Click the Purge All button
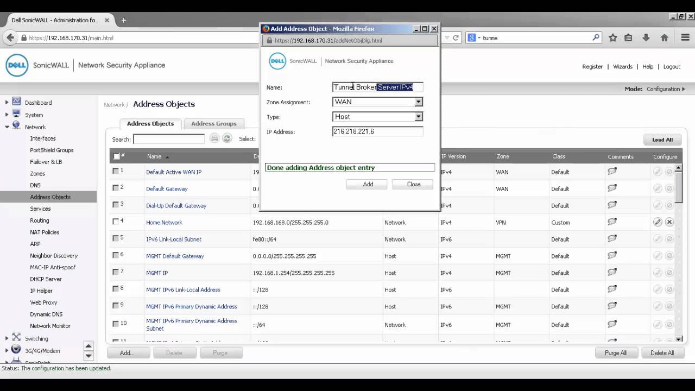The width and height of the screenshot is (695, 391). tap(616, 352)
